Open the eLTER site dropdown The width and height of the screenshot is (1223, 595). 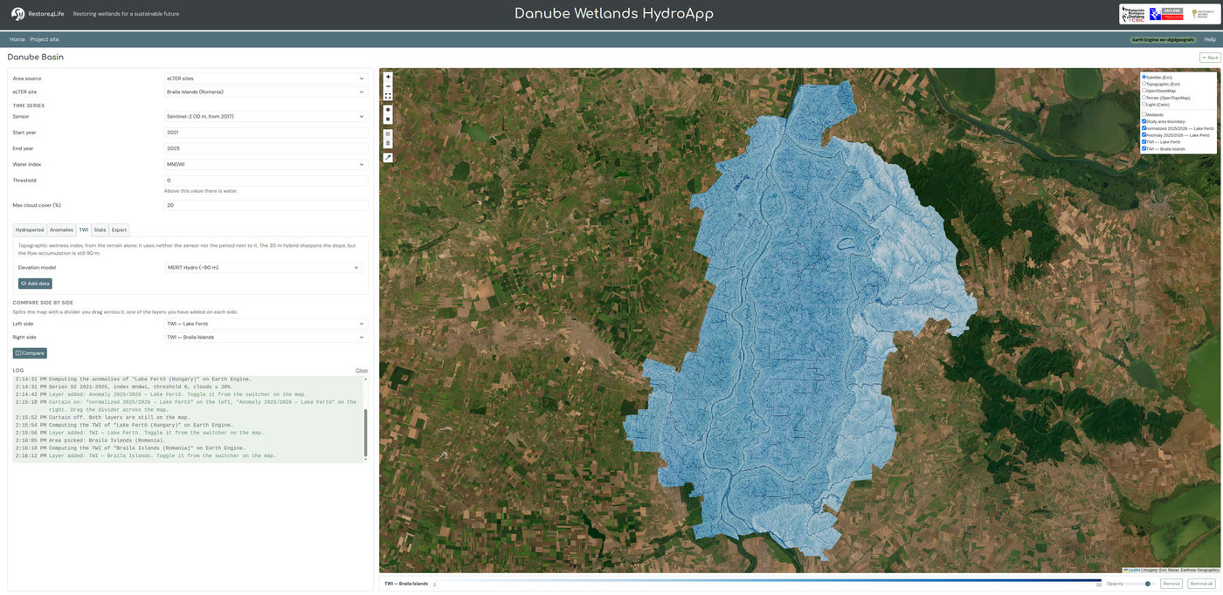tap(266, 92)
